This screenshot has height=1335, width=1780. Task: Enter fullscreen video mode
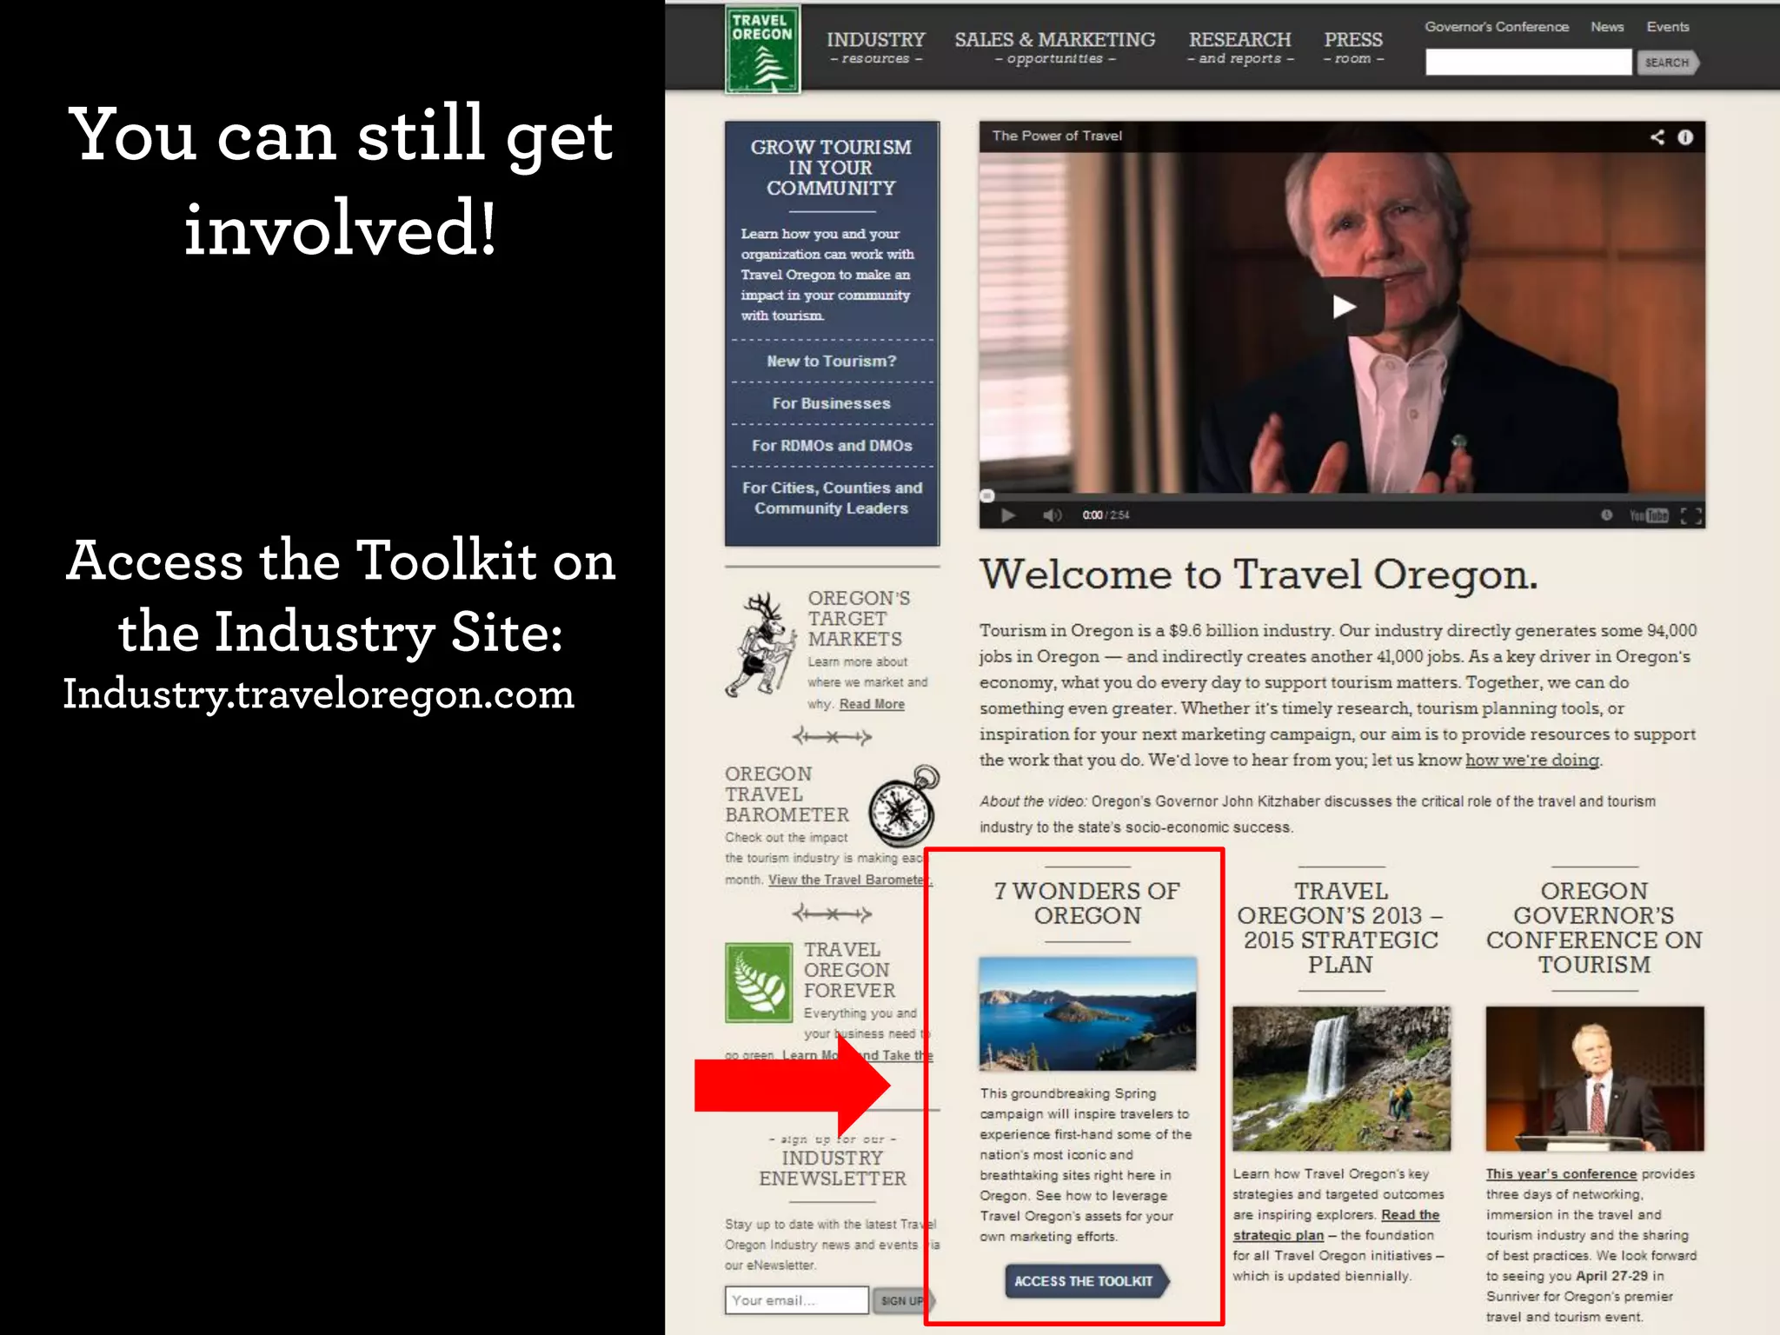pos(1690,515)
